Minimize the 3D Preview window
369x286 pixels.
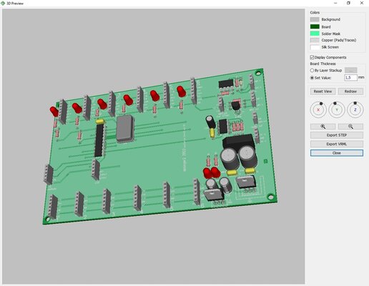click(x=335, y=3)
